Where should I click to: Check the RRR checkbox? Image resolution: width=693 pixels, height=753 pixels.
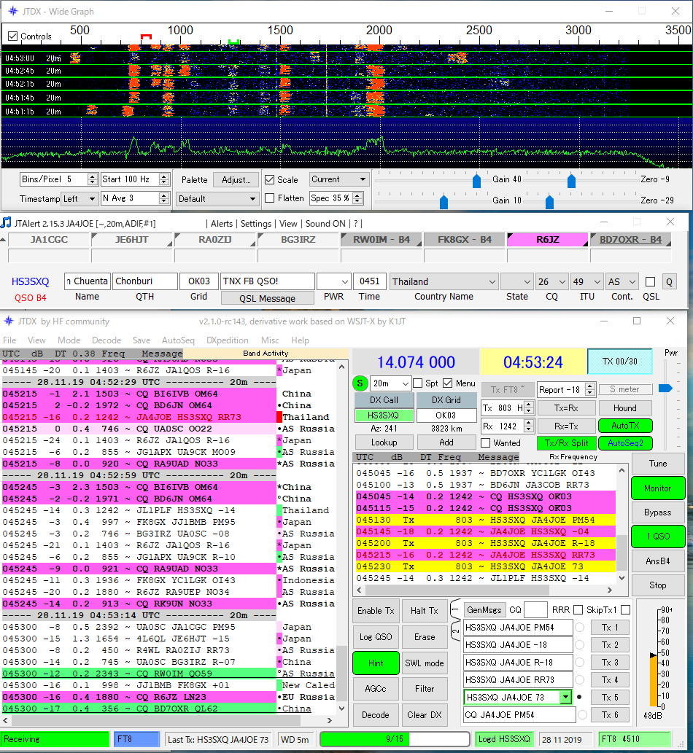(578, 610)
